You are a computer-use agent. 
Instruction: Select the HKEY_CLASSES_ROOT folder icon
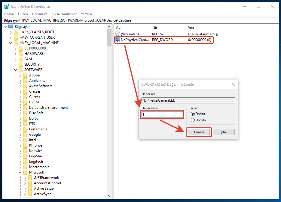[16, 32]
